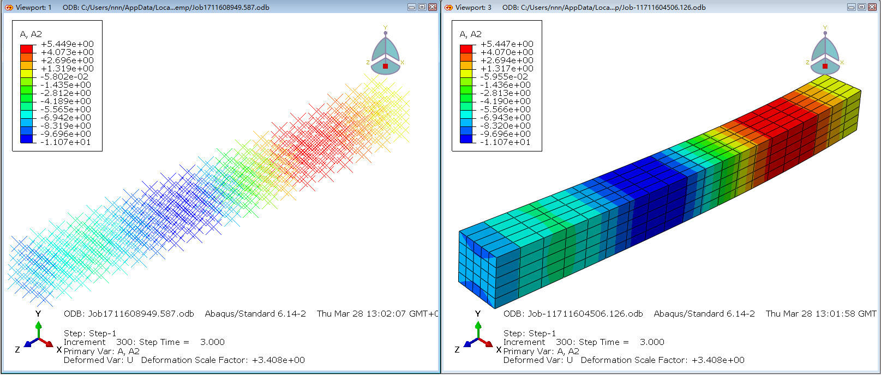Screen dimensions: 881x376
Task: Click legend value -5.802e-02 in Viewport 1
Action: (64, 77)
